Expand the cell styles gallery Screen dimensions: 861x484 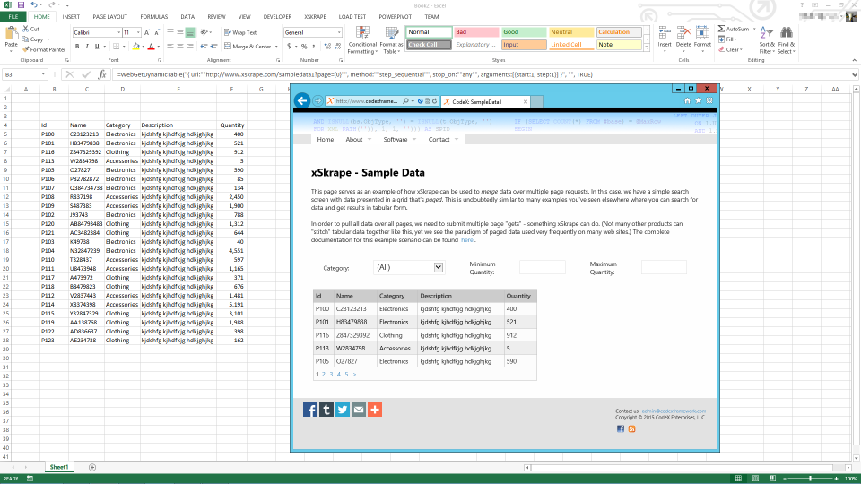pos(647,48)
